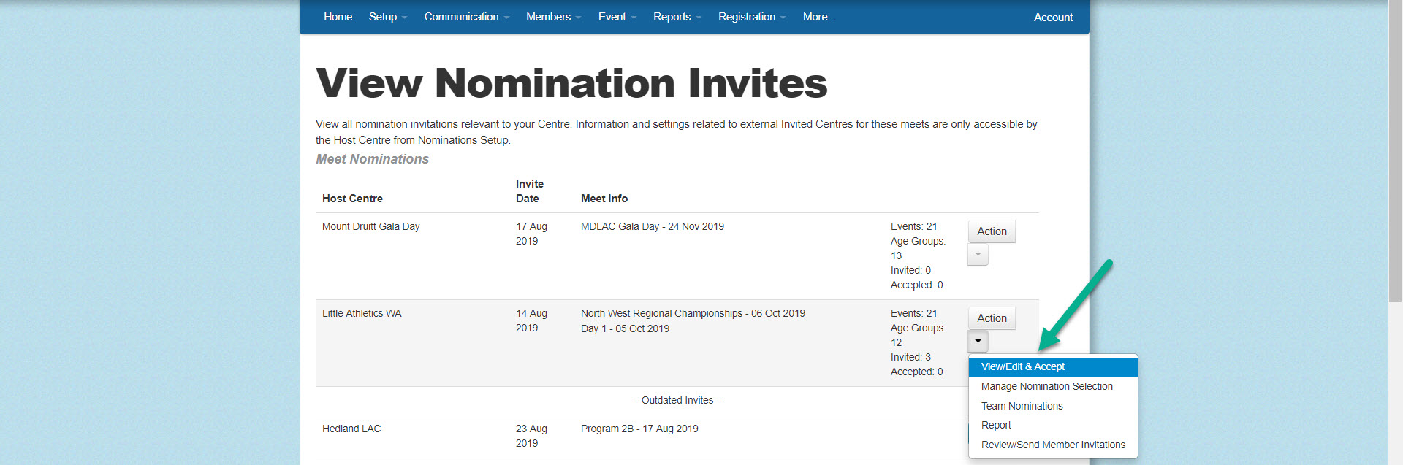
Task: Click Action button for Little Athletics WA
Action: coord(992,318)
